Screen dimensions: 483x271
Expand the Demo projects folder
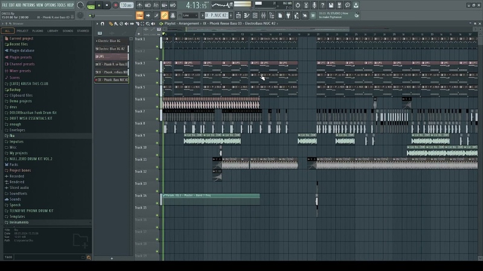[21, 101]
